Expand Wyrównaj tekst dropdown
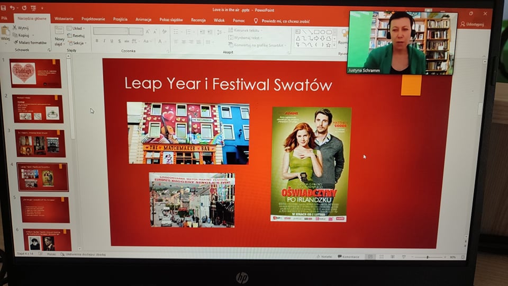 click(x=245, y=38)
